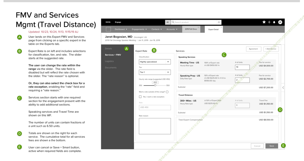Click the 'USD $4,500.00' fee
The width and height of the screenshot is (304, 161).
coord(266,66)
